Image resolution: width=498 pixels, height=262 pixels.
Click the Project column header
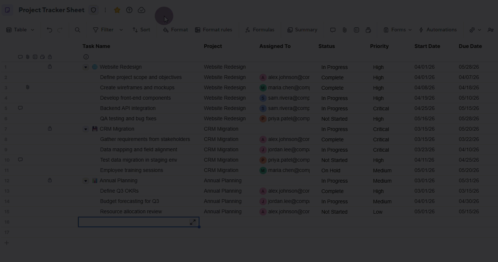[x=213, y=46]
